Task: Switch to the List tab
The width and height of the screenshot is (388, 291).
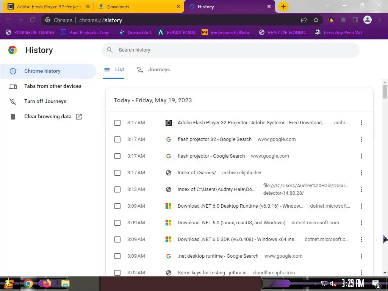Action: click(114, 70)
